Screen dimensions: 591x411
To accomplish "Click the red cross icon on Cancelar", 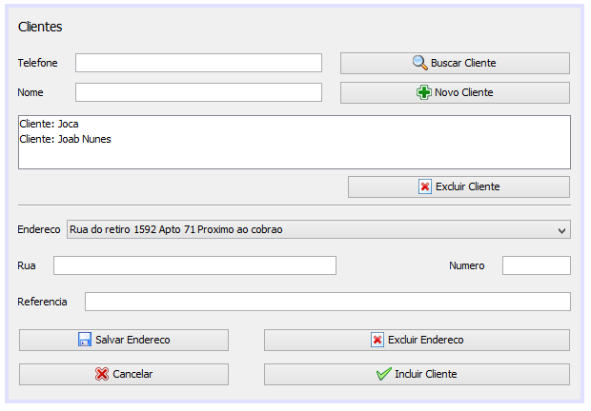I will (102, 374).
